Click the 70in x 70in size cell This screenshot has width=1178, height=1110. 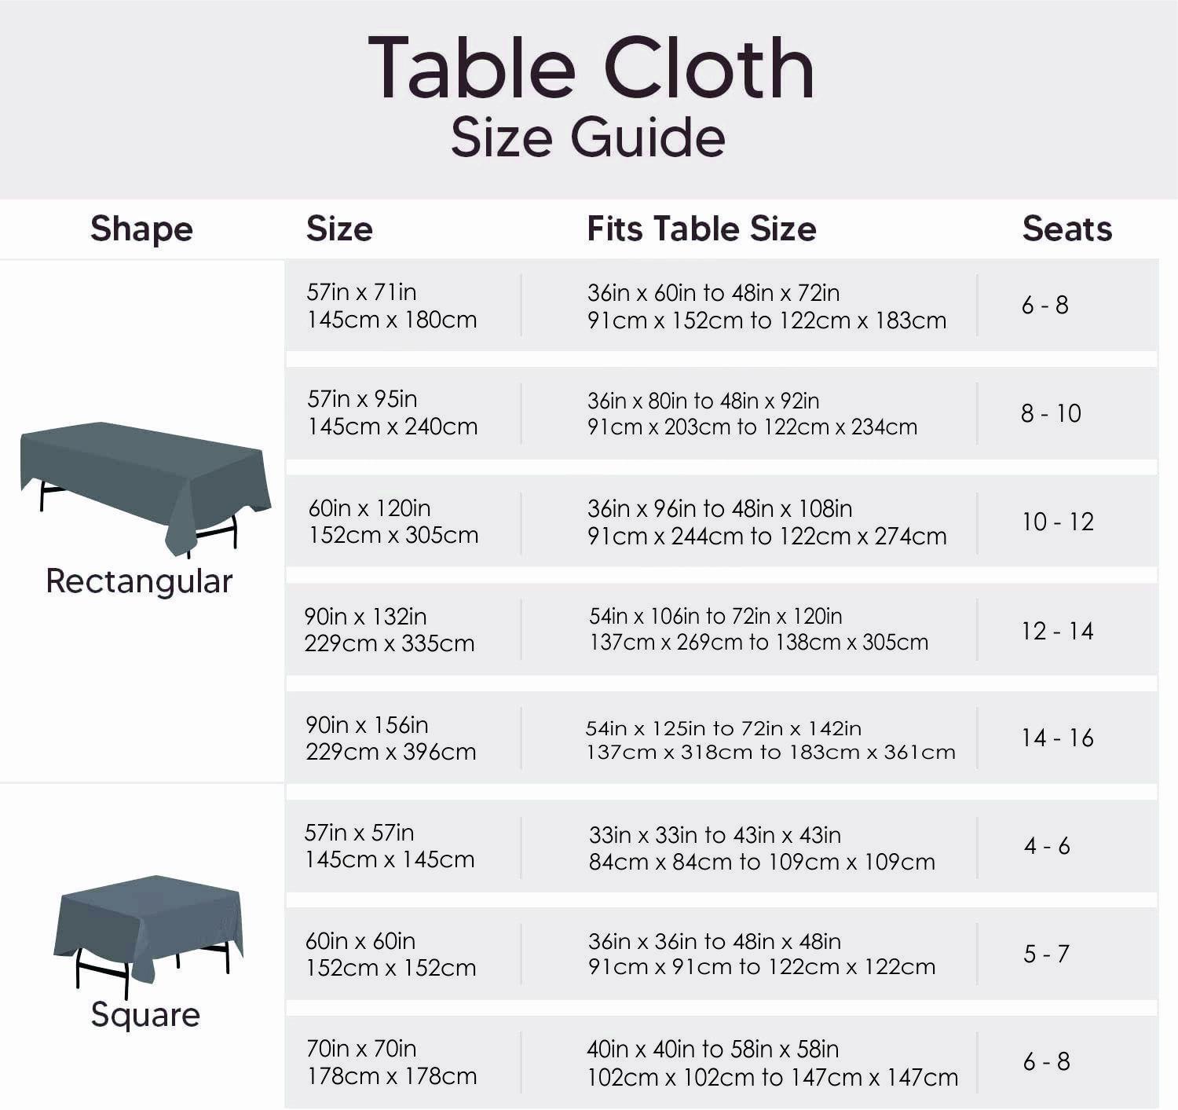coord(391,1062)
